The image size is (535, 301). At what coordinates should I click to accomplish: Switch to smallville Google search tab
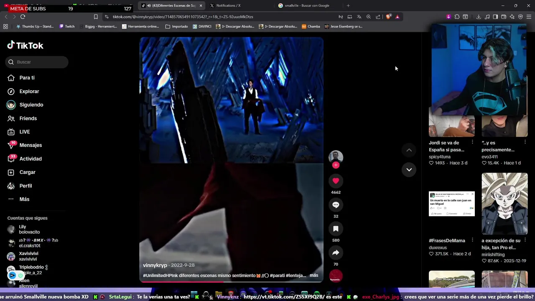pyautogui.click(x=307, y=5)
